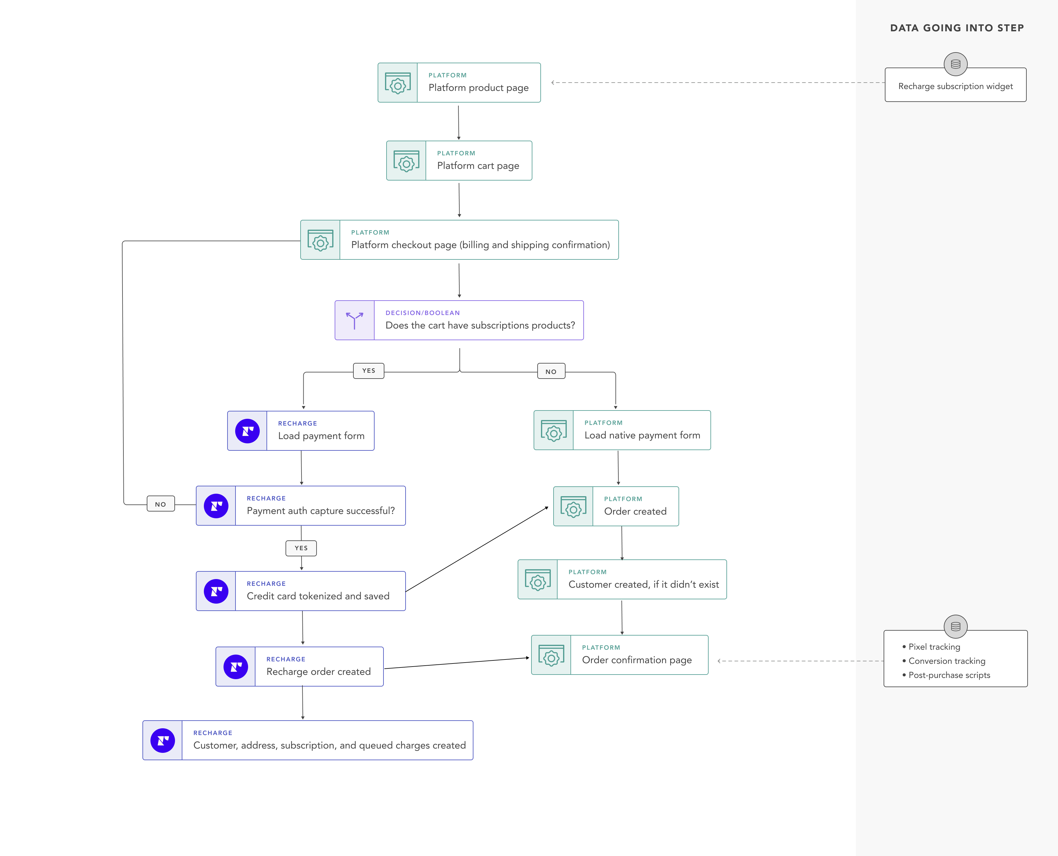Click the Recharge logo on Load payment form
Screen dimensions: 1058x856
(247, 430)
